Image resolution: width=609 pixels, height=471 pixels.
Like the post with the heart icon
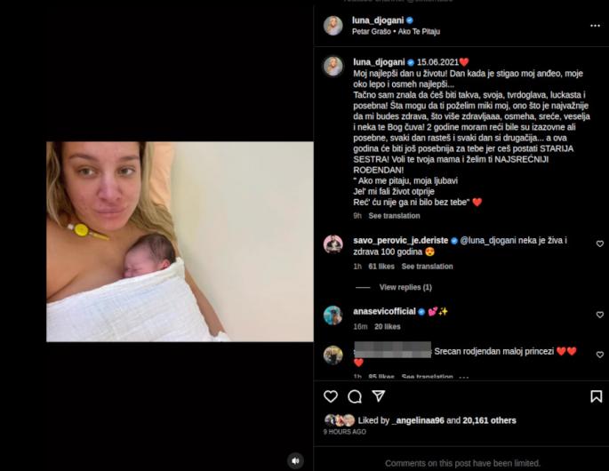(x=331, y=396)
